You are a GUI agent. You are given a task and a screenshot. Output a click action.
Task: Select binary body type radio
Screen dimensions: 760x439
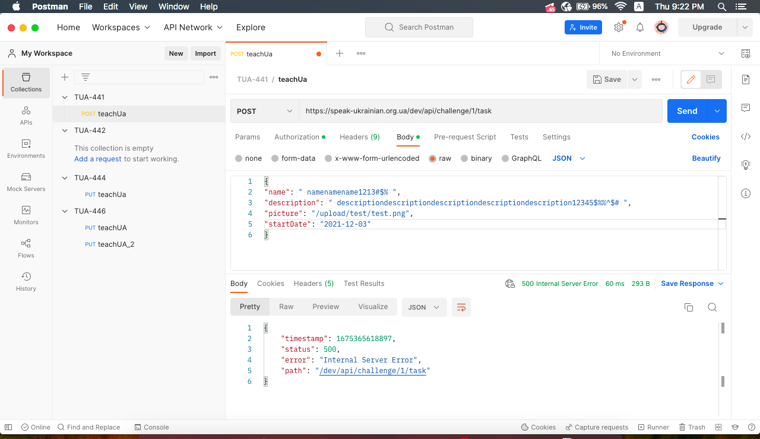(464, 158)
